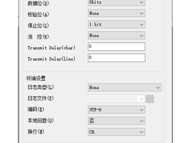
Task: Focus the Transmit Delay(line) input field
Action: [116, 58]
